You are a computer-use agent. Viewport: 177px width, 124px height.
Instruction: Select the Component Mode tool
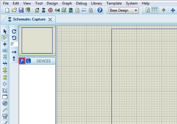click(x=5, y=38)
